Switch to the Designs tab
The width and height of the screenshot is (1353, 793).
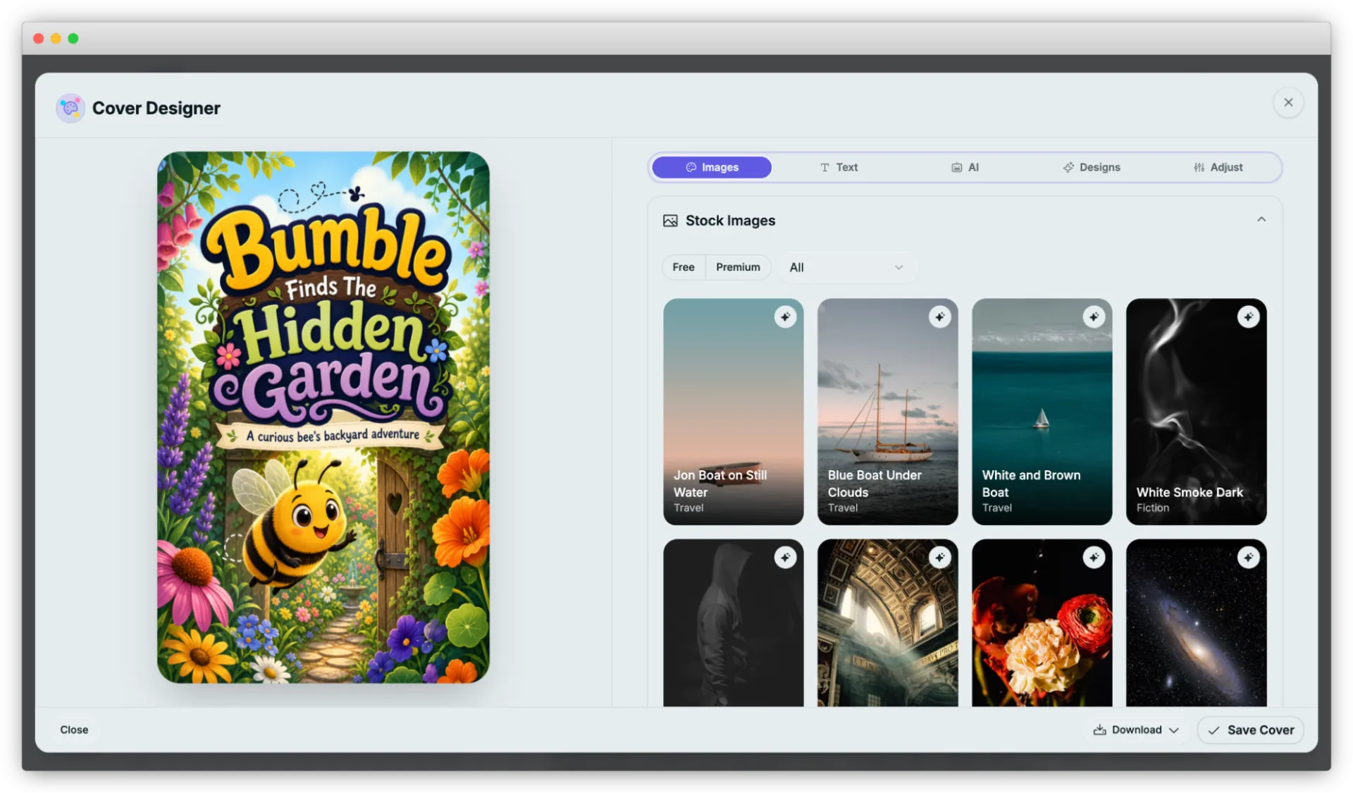pos(1091,167)
